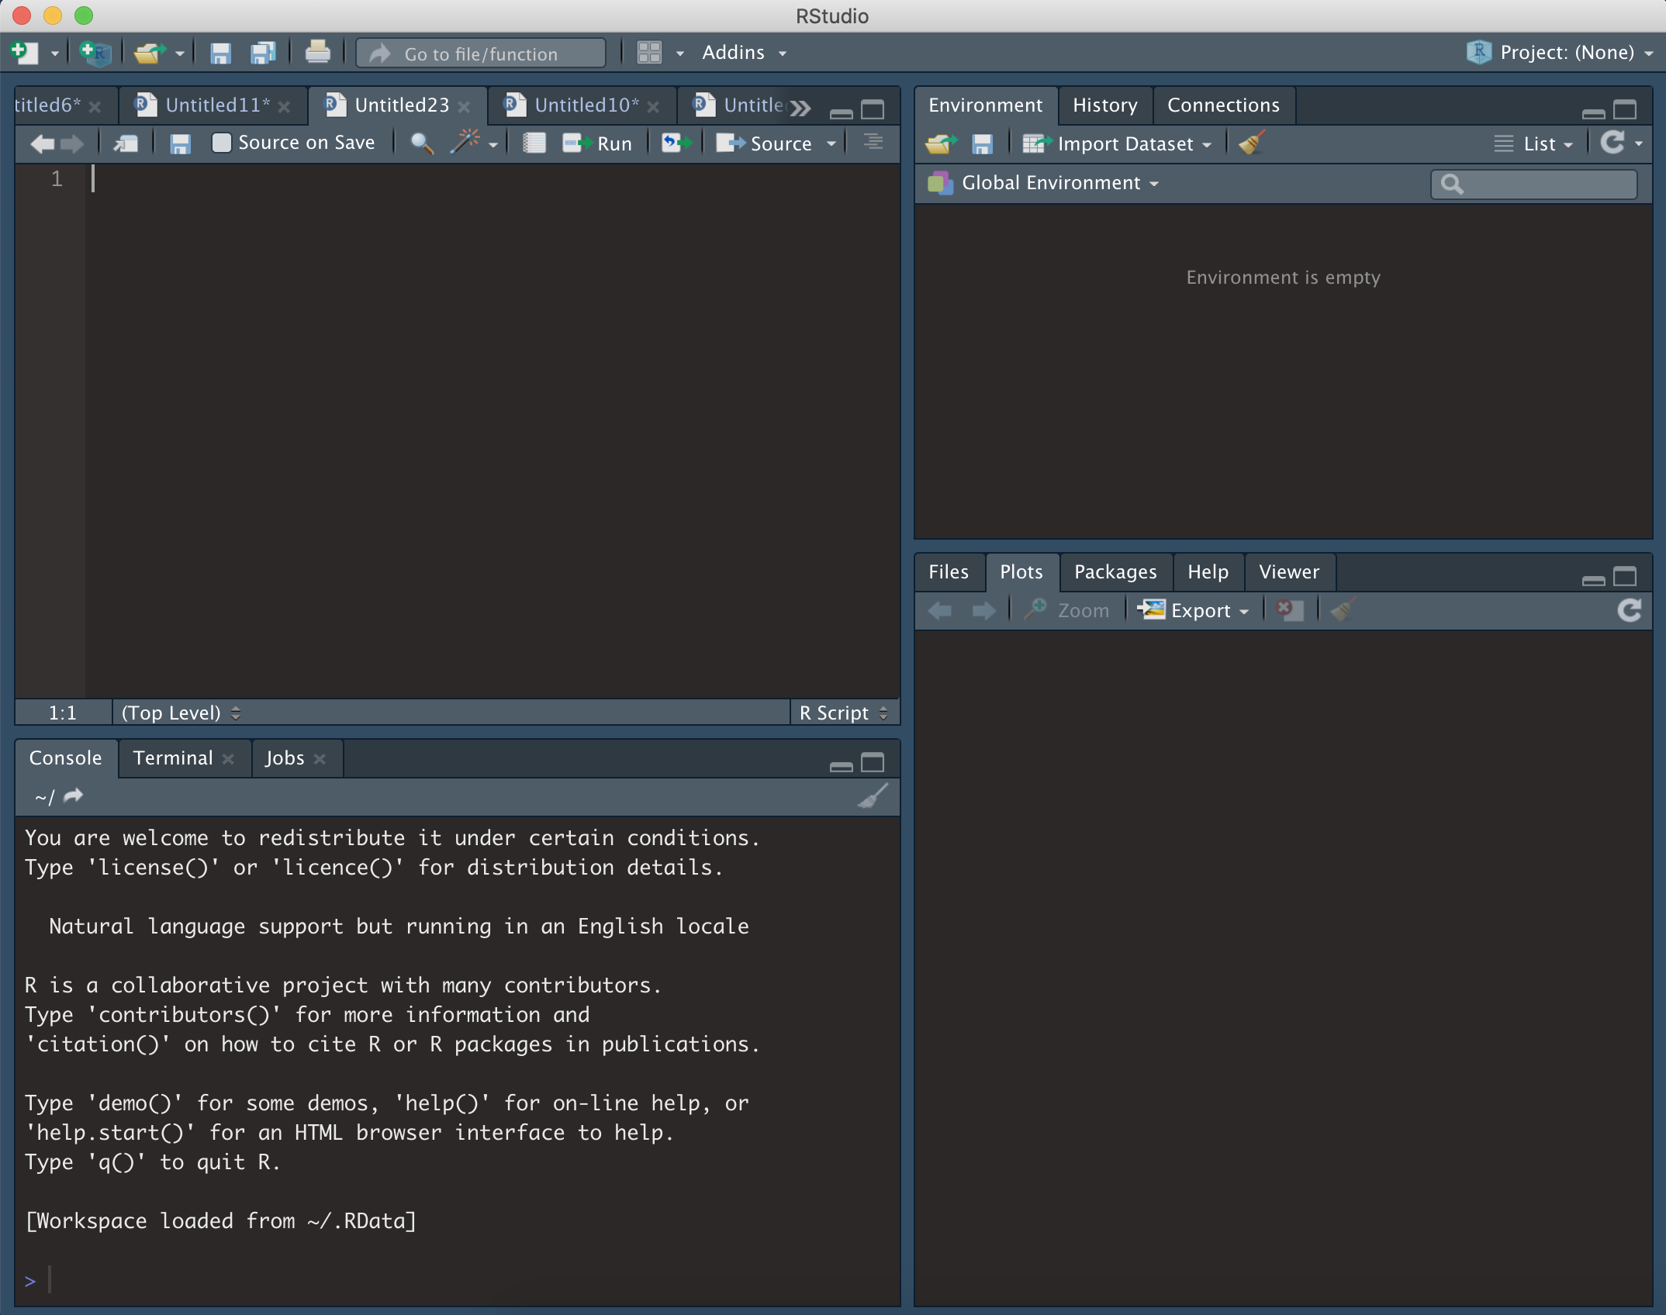The height and width of the screenshot is (1315, 1666).
Task: Clear console with the broom icon
Action: click(873, 796)
